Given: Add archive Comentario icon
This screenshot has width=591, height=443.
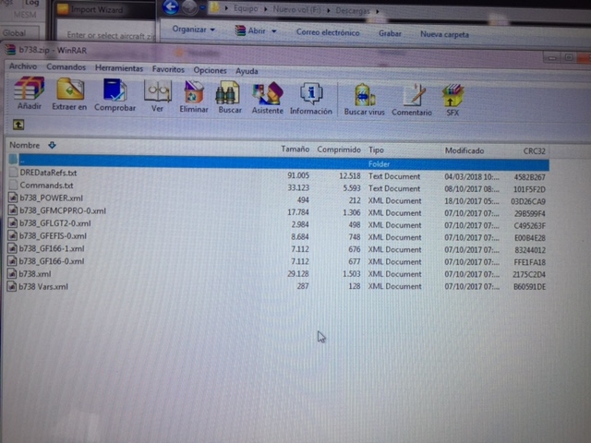Looking at the screenshot, I should tap(412, 95).
